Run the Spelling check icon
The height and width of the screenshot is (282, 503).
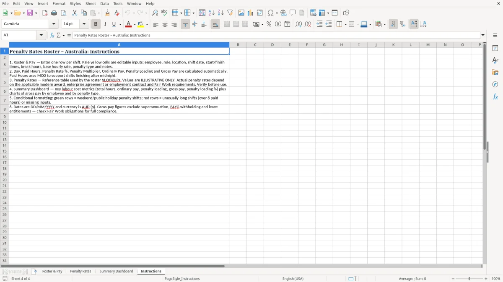click(164, 13)
